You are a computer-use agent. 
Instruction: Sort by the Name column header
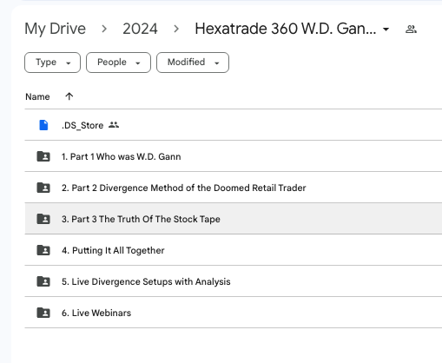pos(37,96)
